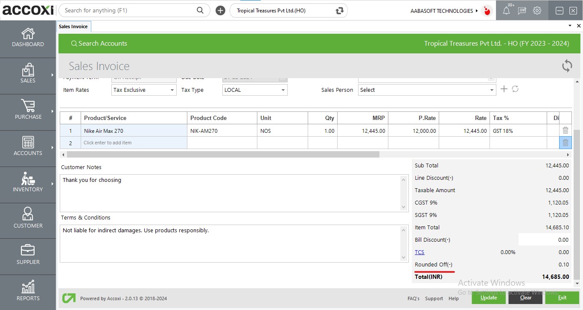The width and height of the screenshot is (583, 310).
Task: Switch to the Sales Invoice tab
Action: tap(73, 26)
